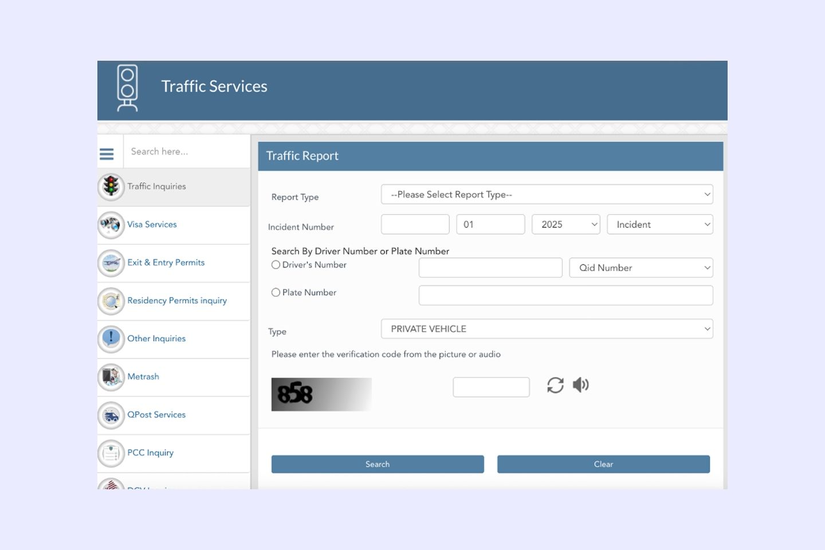The image size is (825, 550).
Task: Open the PCC Inquiry menu item
Action: click(x=150, y=453)
